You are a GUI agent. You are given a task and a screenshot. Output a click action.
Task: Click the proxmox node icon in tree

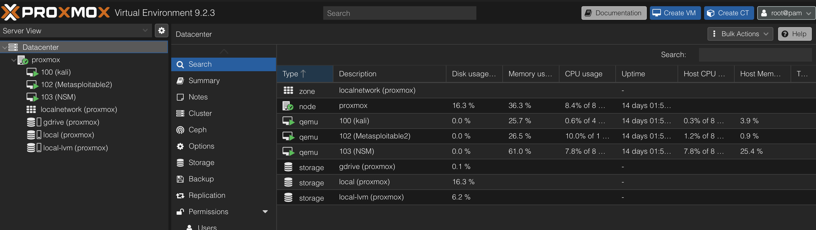tap(23, 60)
